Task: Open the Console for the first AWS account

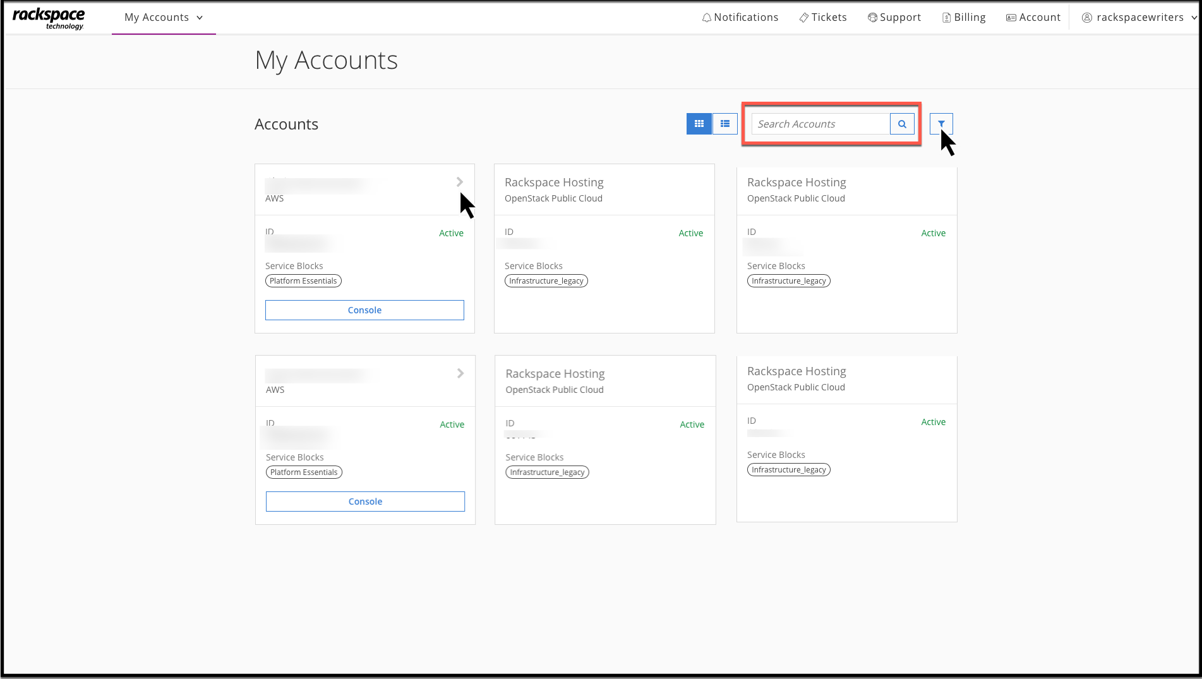Action: 364,309
